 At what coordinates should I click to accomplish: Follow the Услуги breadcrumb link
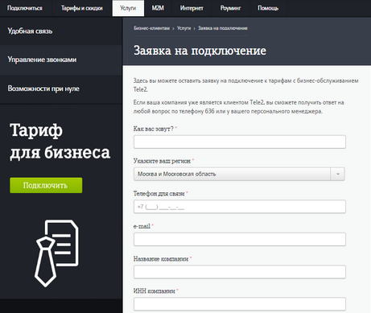click(x=183, y=28)
